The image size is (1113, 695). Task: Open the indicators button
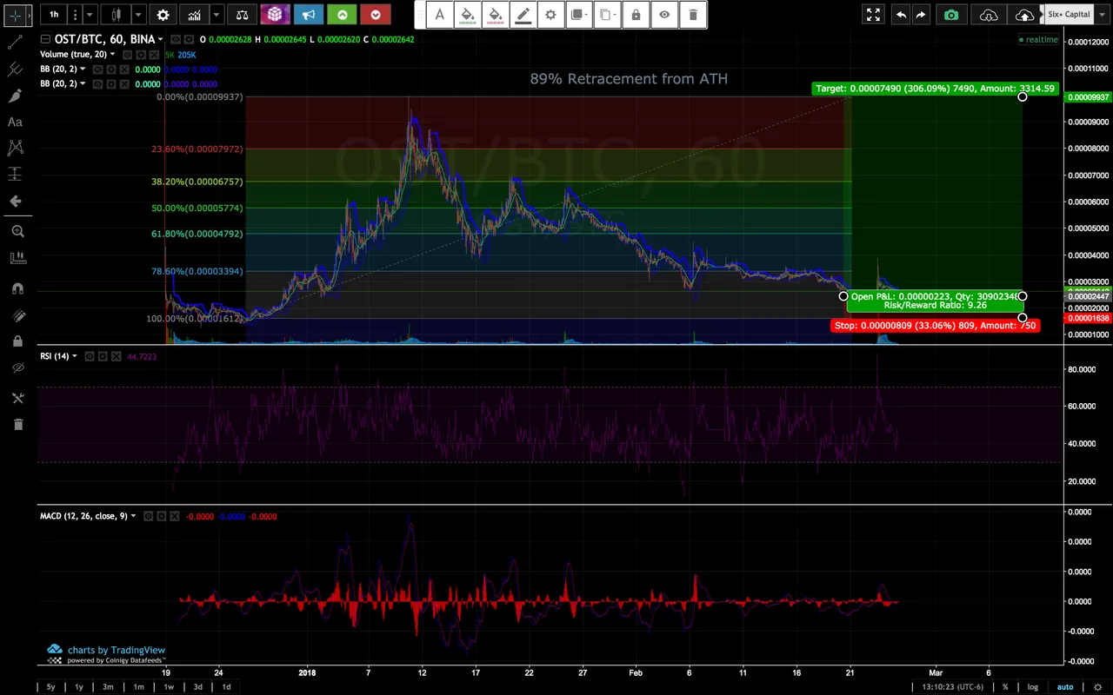click(x=194, y=15)
